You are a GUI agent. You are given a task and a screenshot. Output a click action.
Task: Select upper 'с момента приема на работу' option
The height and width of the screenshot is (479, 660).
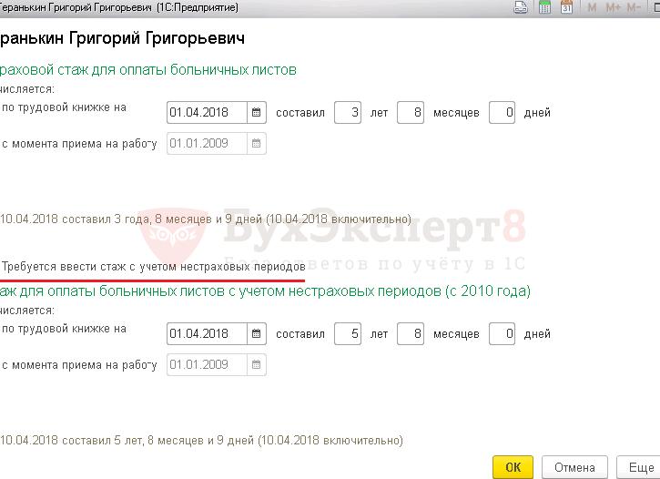click(78, 144)
